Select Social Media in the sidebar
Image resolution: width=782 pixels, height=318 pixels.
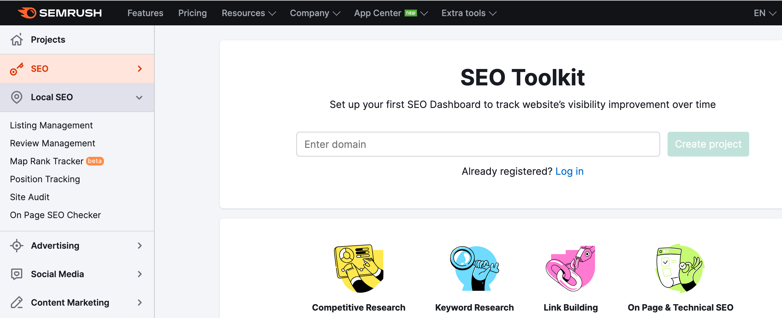pos(77,274)
